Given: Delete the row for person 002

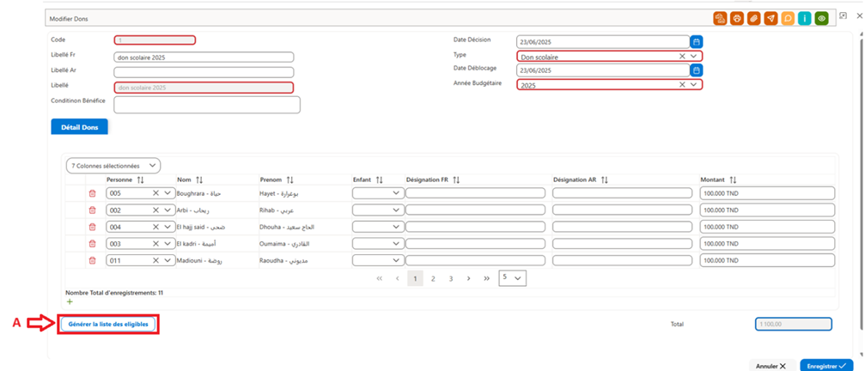Looking at the screenshot, I should point(92,210).
